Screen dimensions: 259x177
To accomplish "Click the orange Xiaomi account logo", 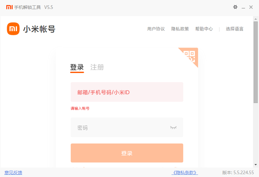I will (13, 29).
